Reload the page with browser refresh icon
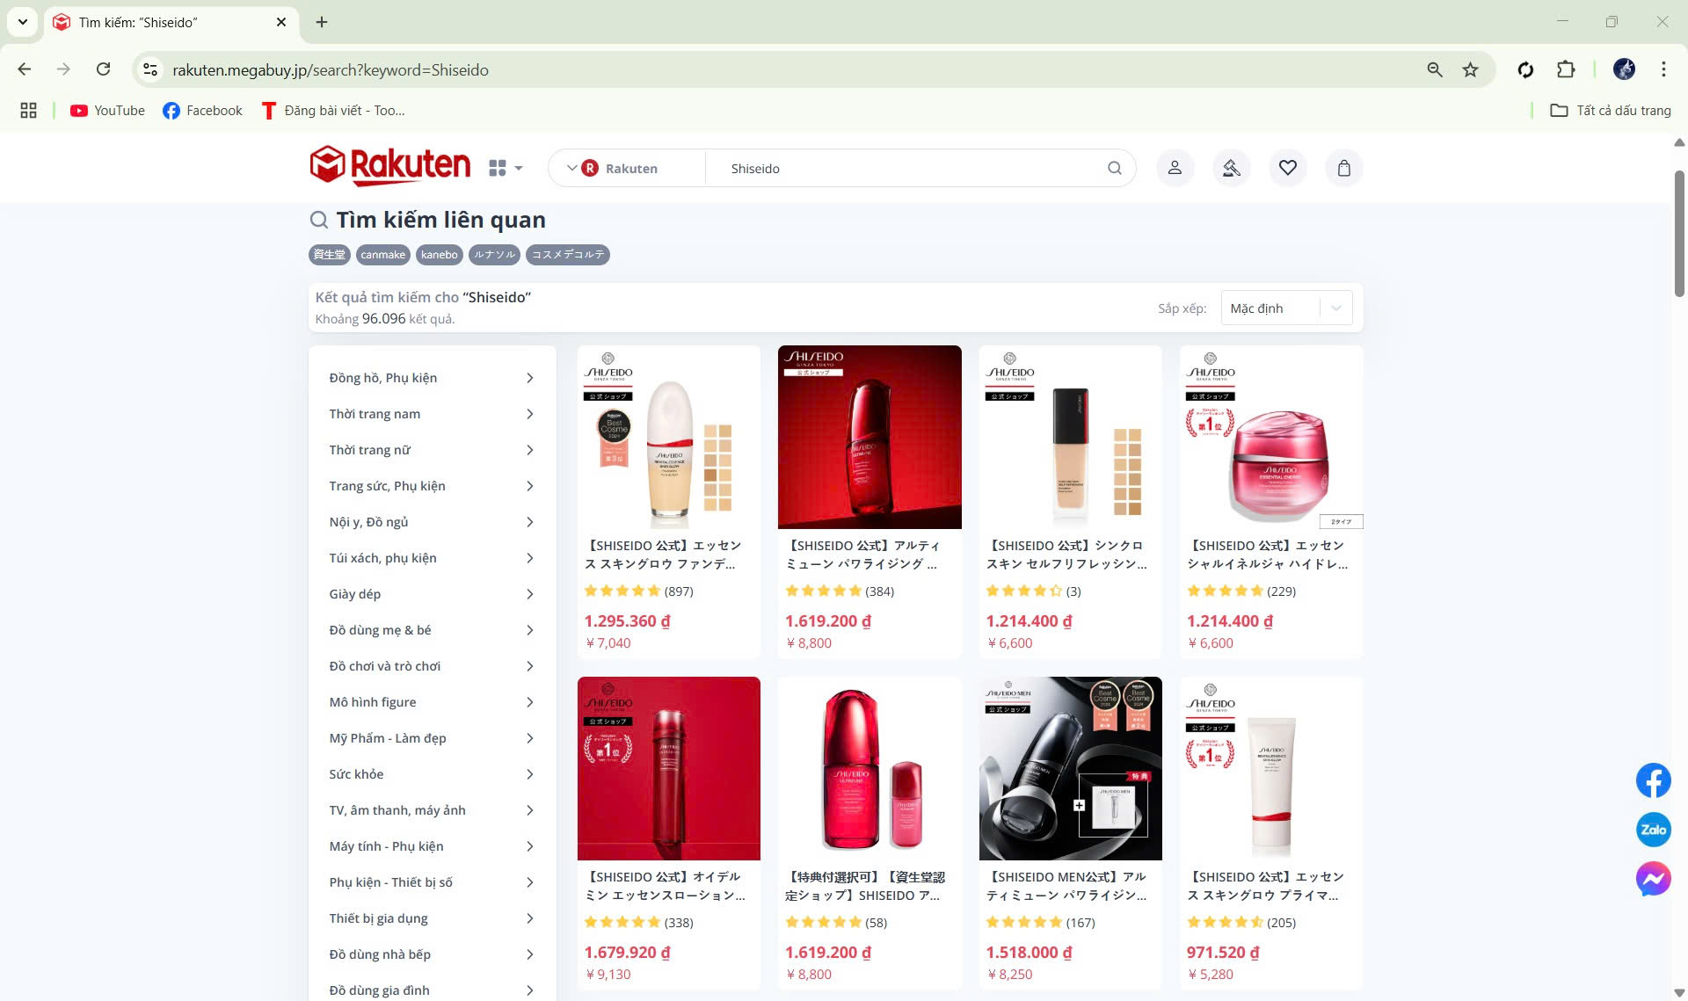Image resolution: width=1688 pixels, height=1001 pixels. 103,69
